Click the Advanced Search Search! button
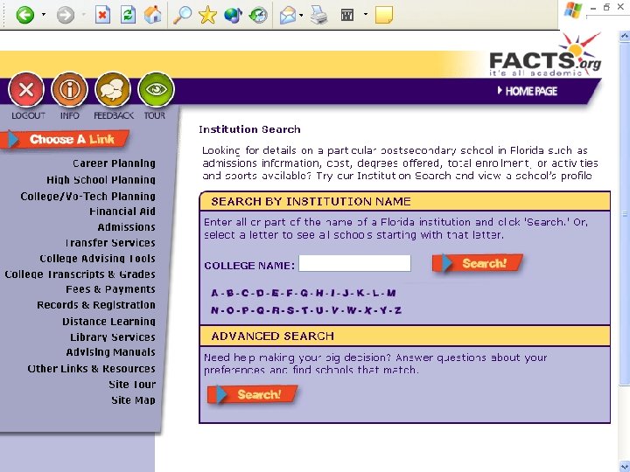Viewport: 630px width, 472px height. coord(252,394)
